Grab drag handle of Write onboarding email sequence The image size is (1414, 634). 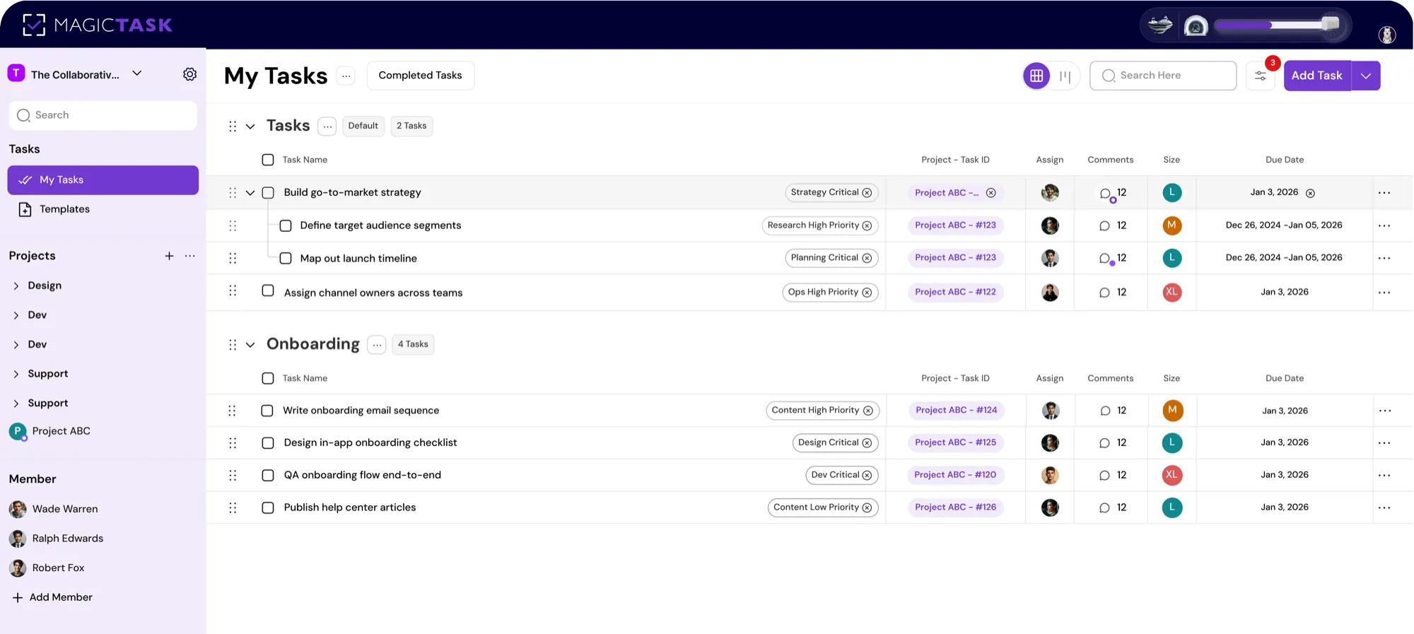(232, 411)
